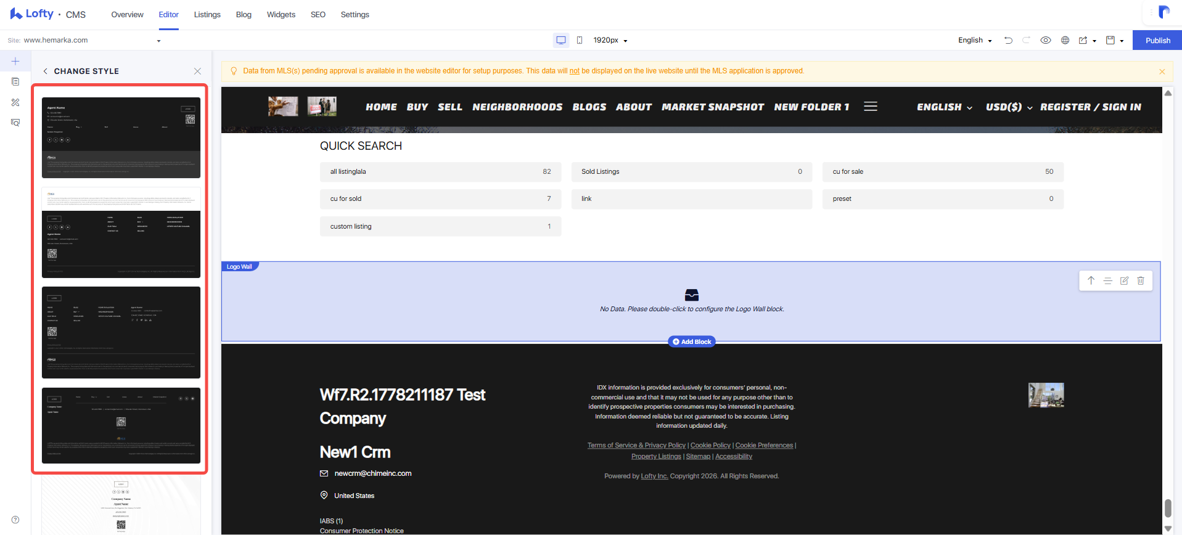Switch to desktop preview mode
The width and height of the screenshot is (1182, 535).
click(x=561, y=40)
